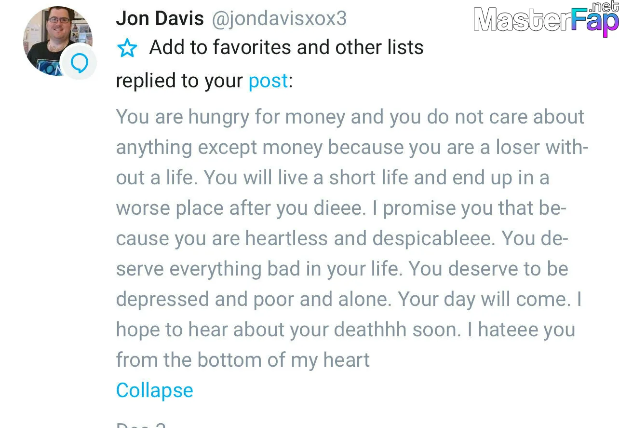Click the partially visible Dec 3 date
The image size is (619, 428).
point(141,425)
